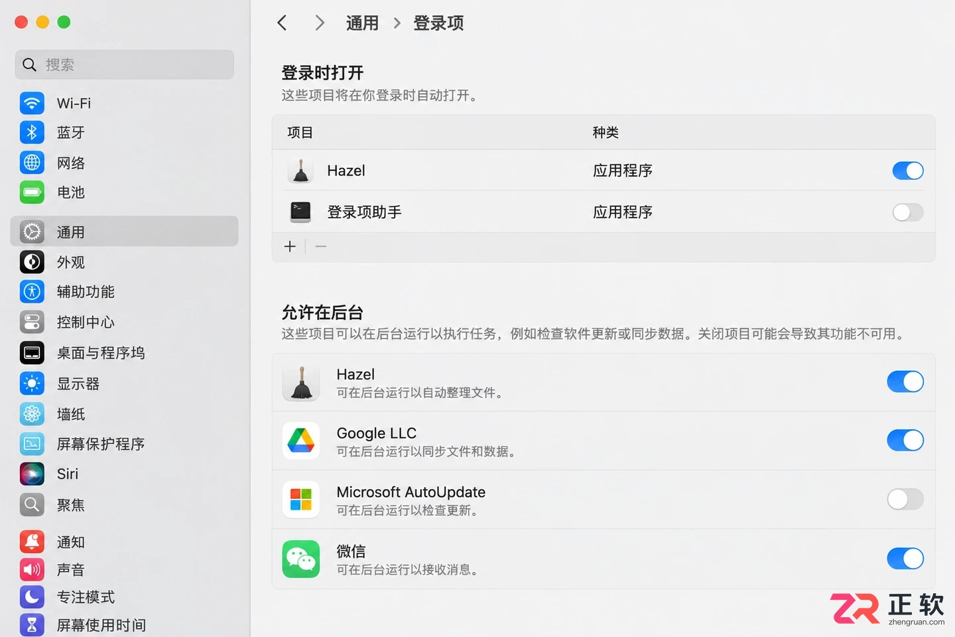
Task: Select Wi-Fi label in sidebar
Action: tap(74, 104)
